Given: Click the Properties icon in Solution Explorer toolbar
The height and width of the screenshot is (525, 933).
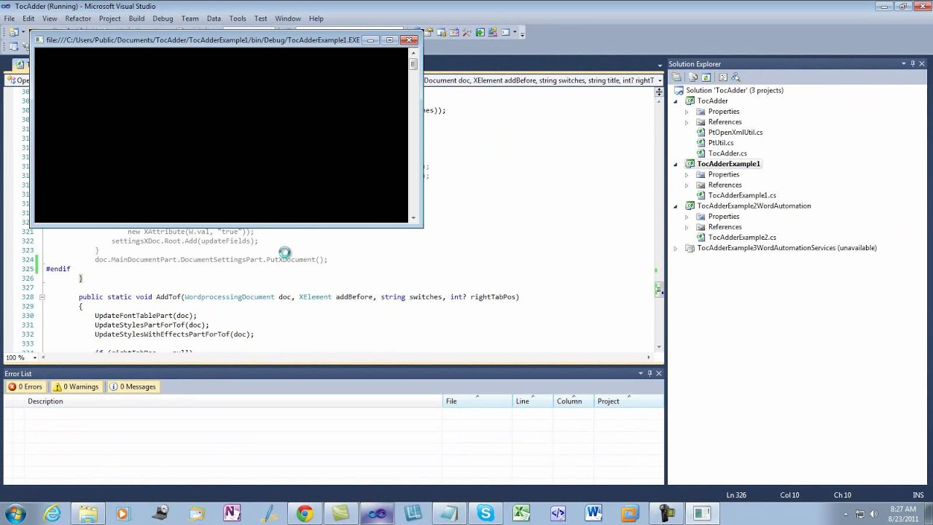Looking at the screenshot, I should click(677, 77).
